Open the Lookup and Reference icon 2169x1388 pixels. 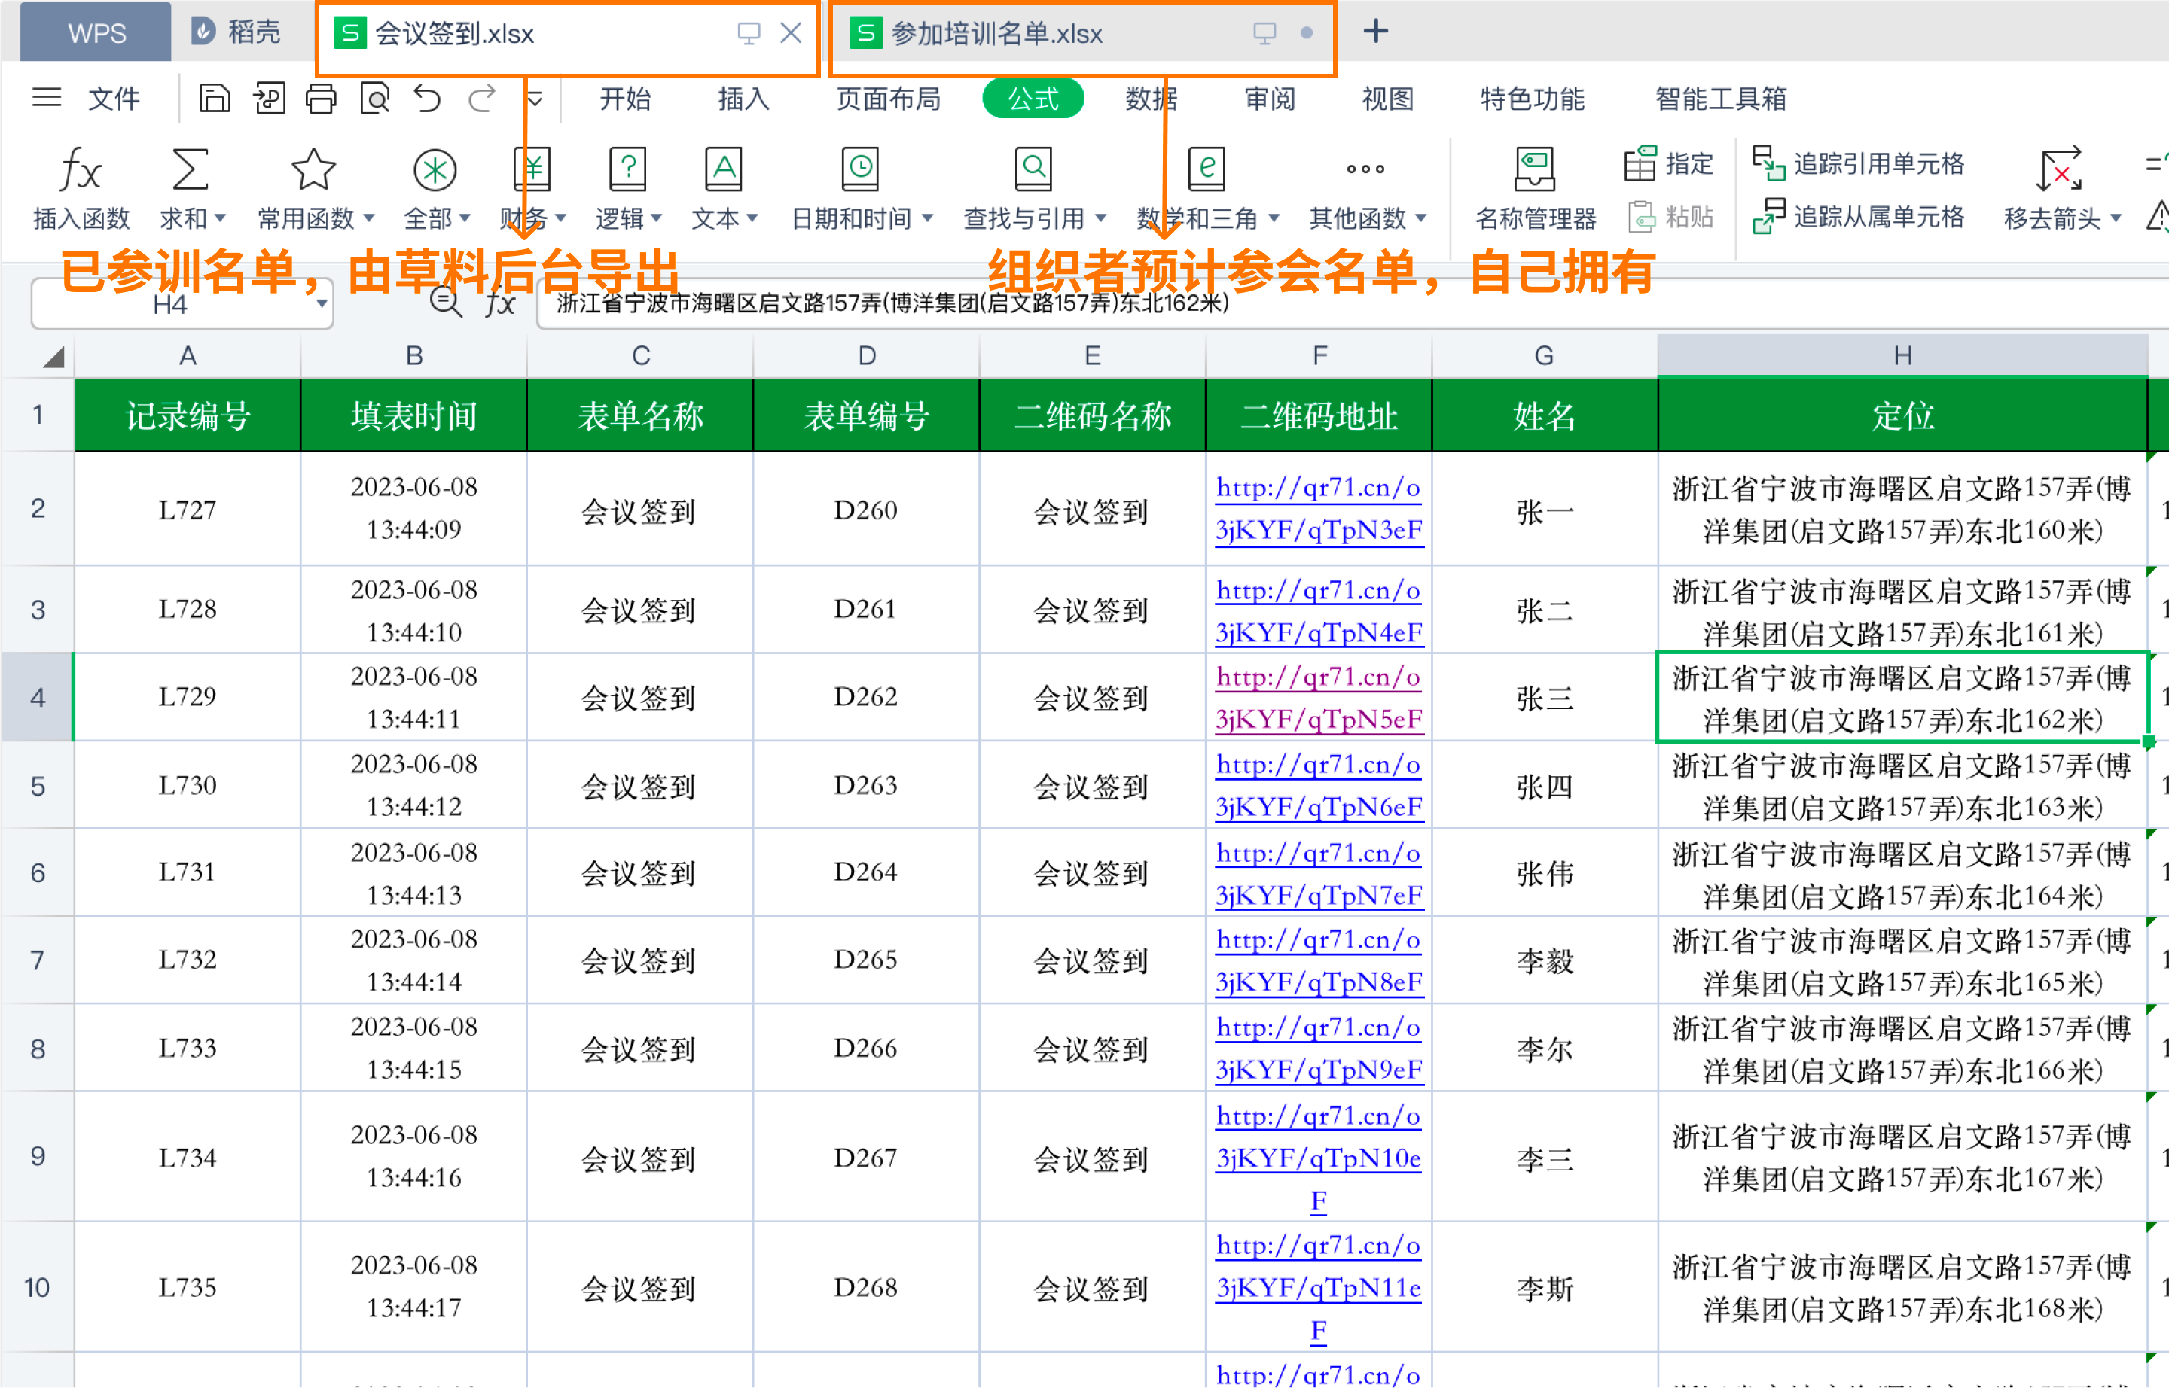click(1033, 169)
